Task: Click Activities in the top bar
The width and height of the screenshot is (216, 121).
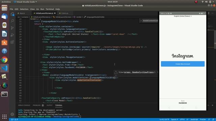Action: coord(6,2)
